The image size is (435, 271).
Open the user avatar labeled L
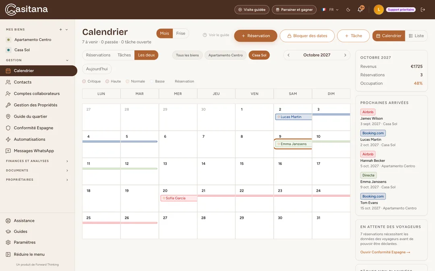click(x=378, y=10)
